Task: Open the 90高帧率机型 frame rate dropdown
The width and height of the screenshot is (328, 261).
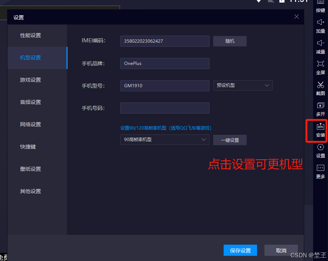Action: point(165,140)
